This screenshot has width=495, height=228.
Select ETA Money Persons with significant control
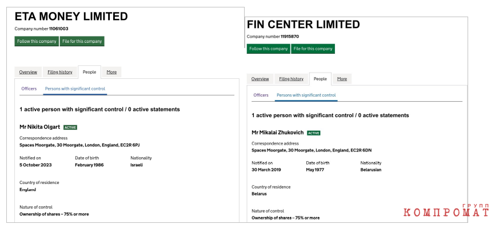[75, 89]
